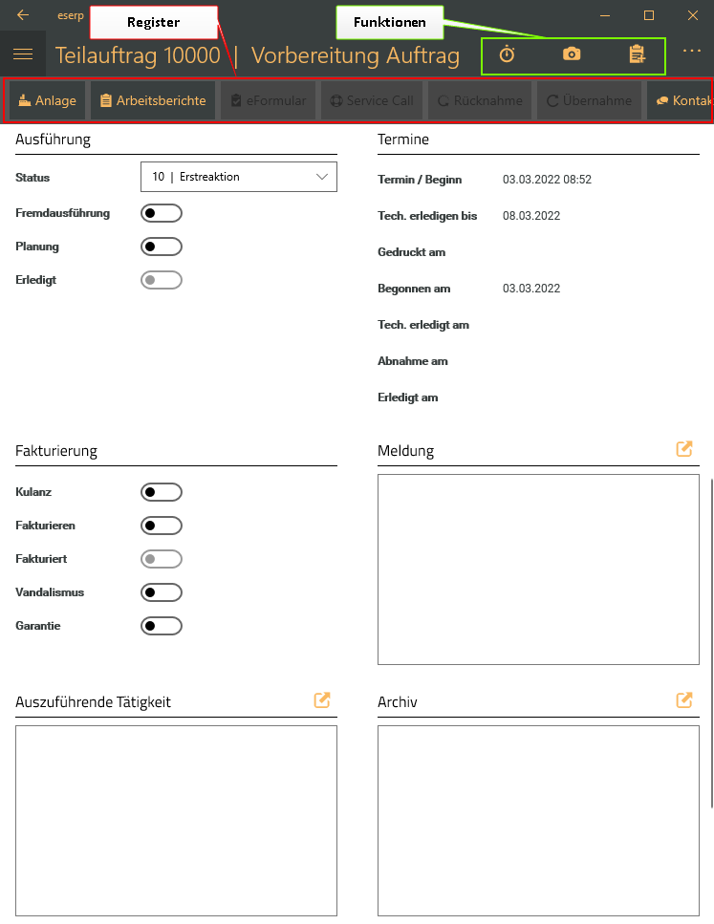The width and height of the screenshot is (714, 924).
Task: Open the Arbeitsberichte tab
Action: (x=153, y=100)
